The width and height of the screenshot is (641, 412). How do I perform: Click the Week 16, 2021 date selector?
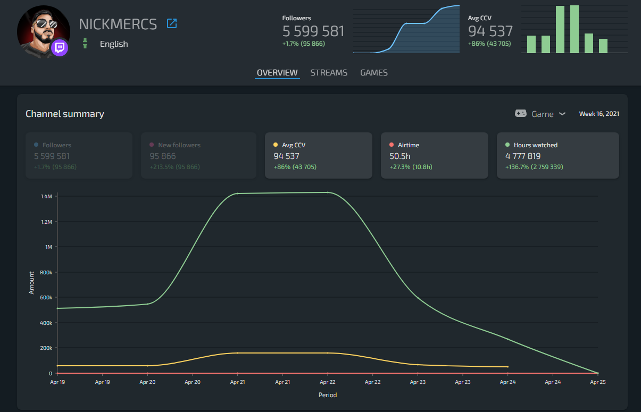point(599,114)
